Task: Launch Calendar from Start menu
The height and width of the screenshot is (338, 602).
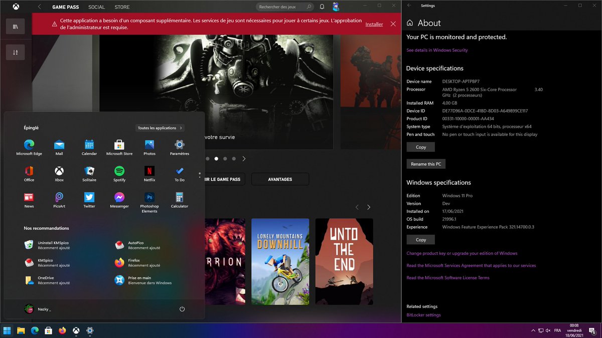Action: tap(89, 148)
